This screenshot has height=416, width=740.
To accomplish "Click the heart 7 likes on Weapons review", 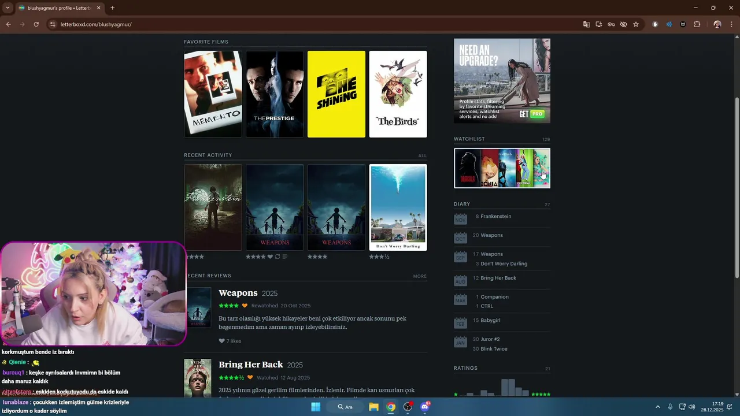I will point(230,341).
